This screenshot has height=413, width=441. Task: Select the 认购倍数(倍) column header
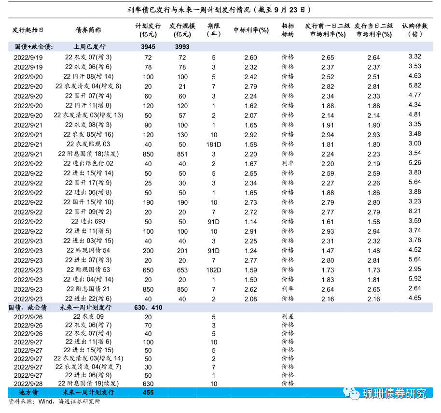(x=415, y=30)
